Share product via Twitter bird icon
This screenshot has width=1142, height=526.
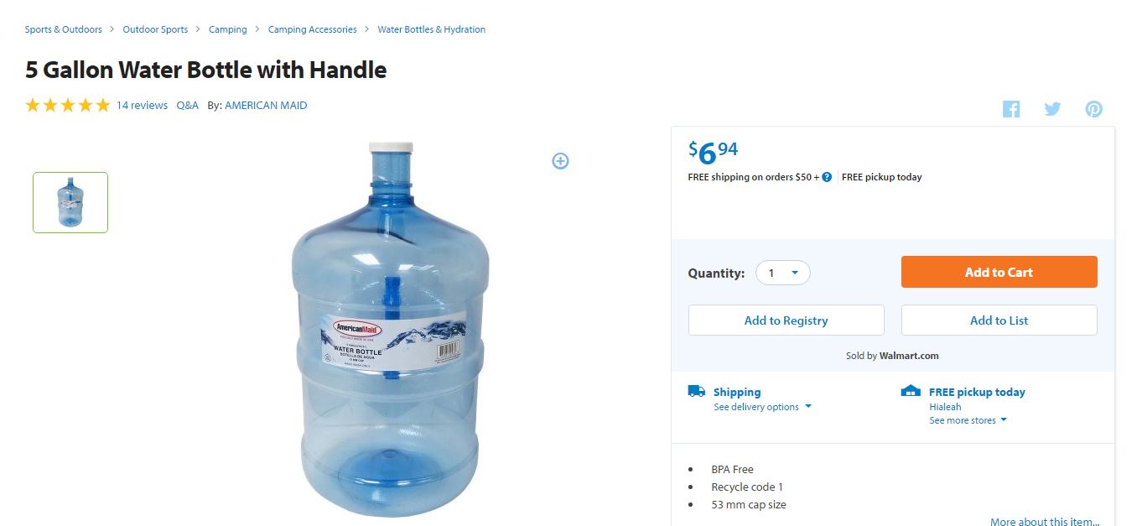pos(1052,109)
